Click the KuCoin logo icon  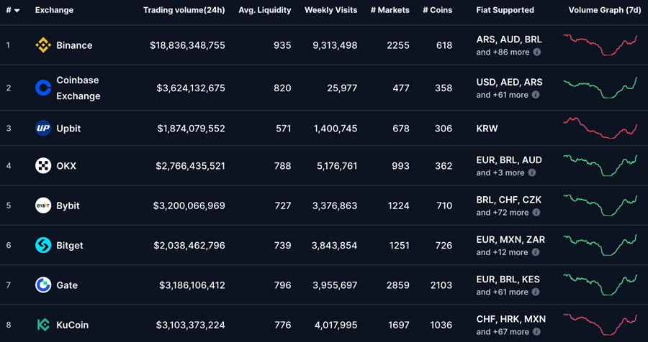[x=43, y=325]
